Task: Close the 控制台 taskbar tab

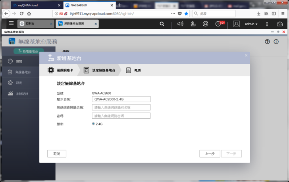Action: (51, 24)
